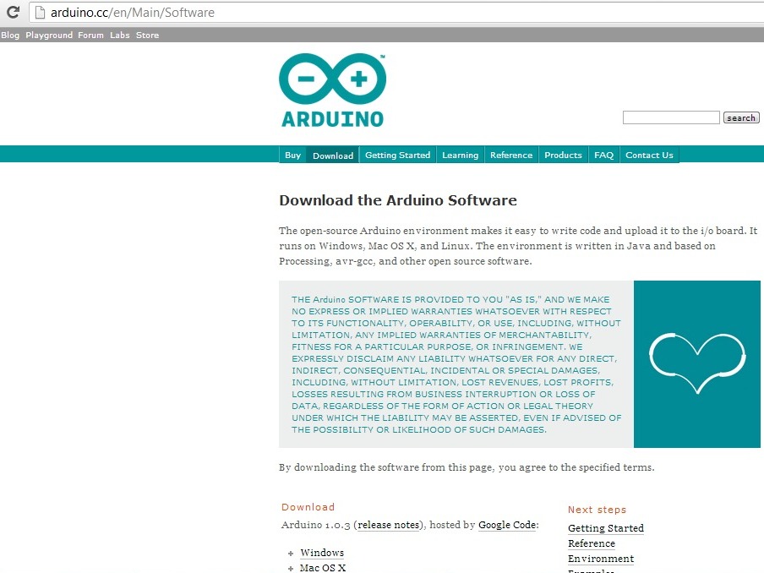Click the sentence 'By downloading the software from this page'
The image size is (764, 573).
386,467
